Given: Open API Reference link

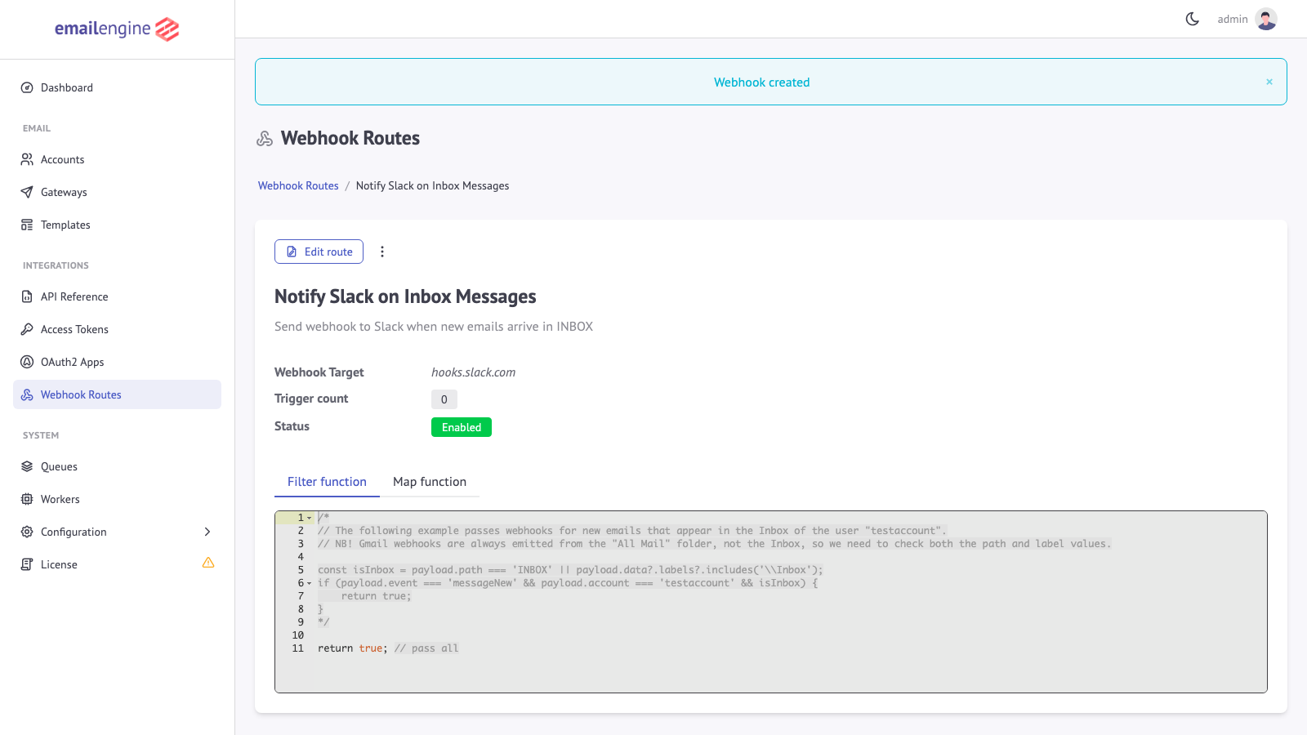Looking at the screenshot, I should click(117, 296).
